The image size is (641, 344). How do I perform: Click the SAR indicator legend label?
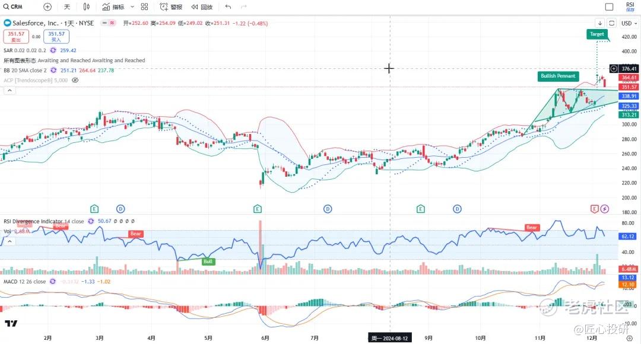[25, 50]
